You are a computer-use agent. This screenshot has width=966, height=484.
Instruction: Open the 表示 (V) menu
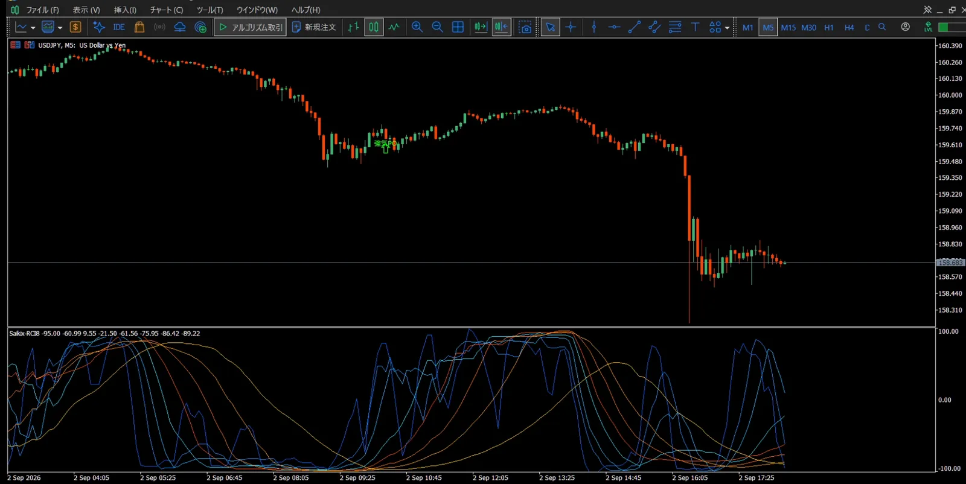click(x=86, y=10)
